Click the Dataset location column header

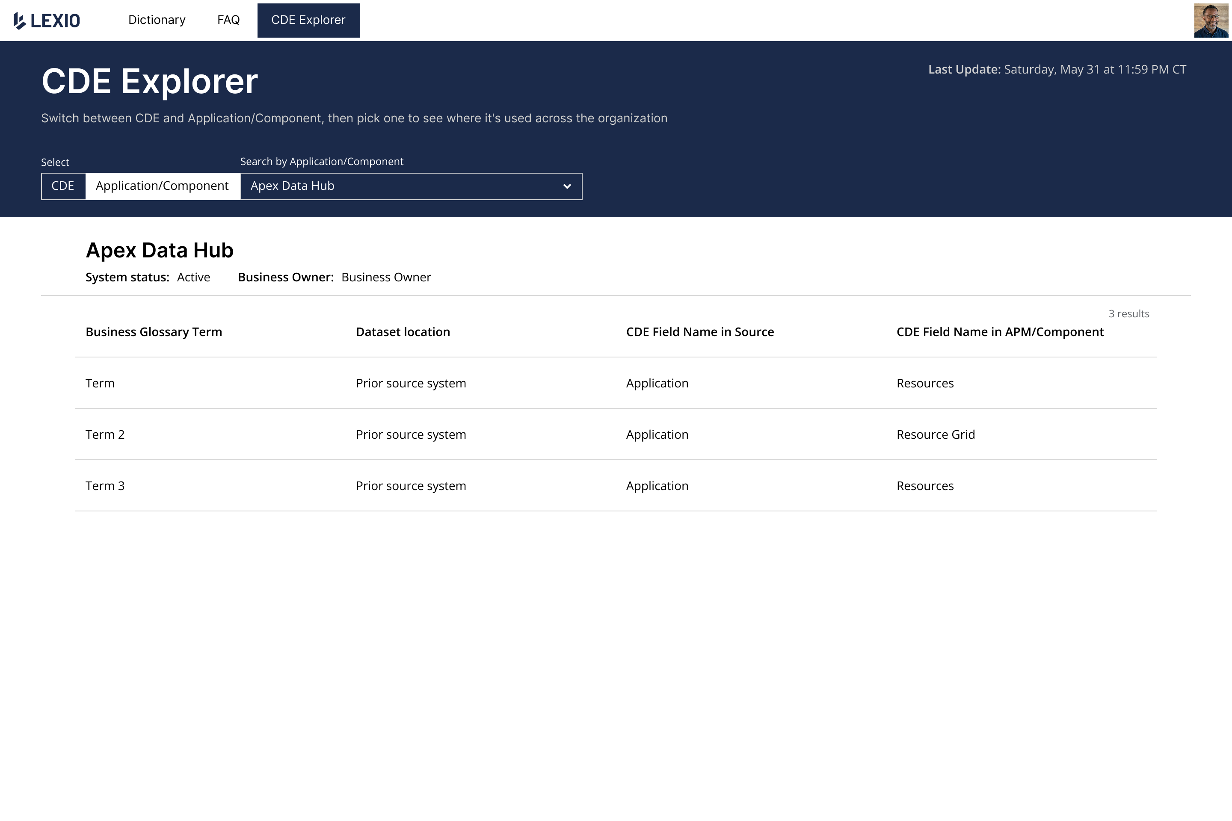[403, 332]
